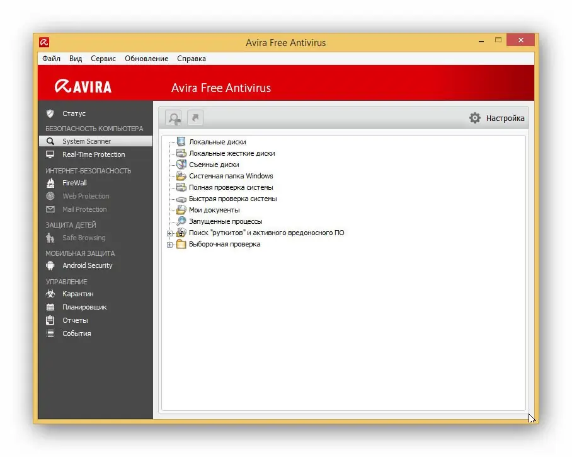Open the Справка menu
The width and height of the screenshot is (572, 457).
[x=191, y=59]
